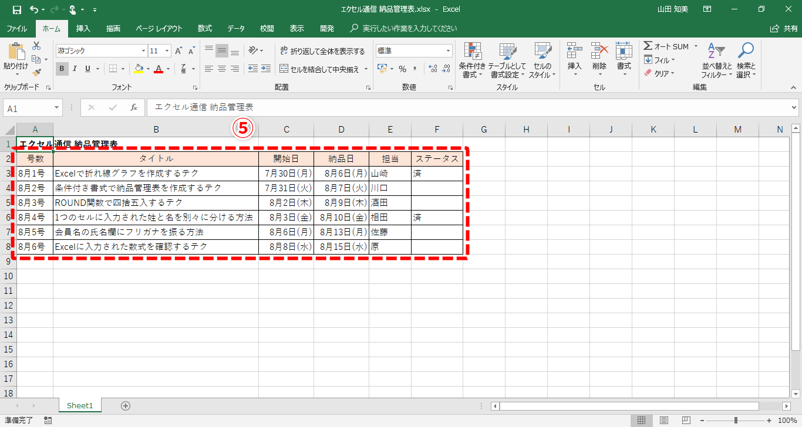Click the AutoSum (オート SUM) sigma icon
Image resolution: width=802 pixels, height=427 pixels.
pos(648,46)
